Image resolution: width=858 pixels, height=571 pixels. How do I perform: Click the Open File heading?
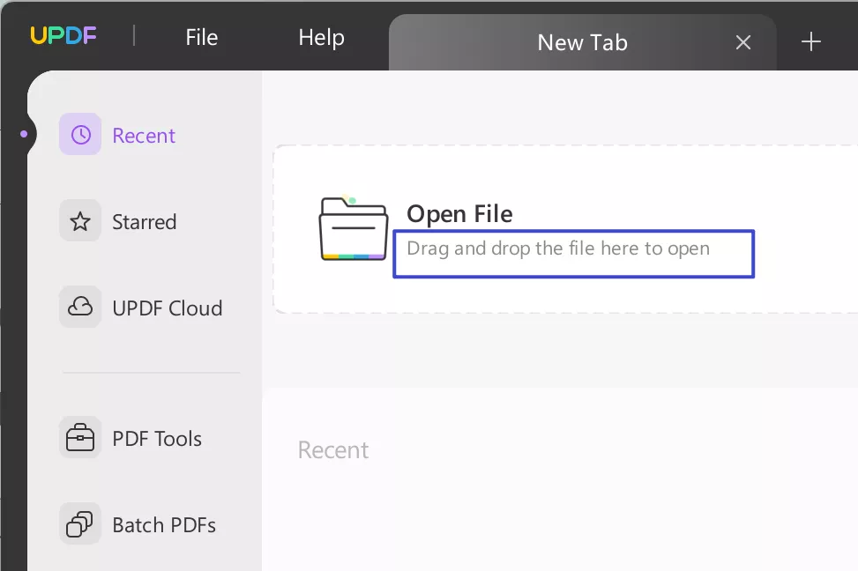tap(459, 214)
